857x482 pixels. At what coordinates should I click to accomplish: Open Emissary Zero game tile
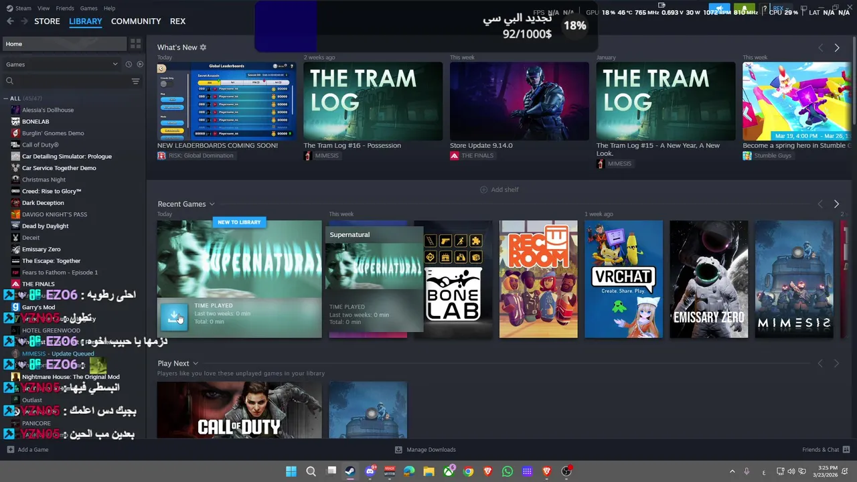[x=708, y=279]
